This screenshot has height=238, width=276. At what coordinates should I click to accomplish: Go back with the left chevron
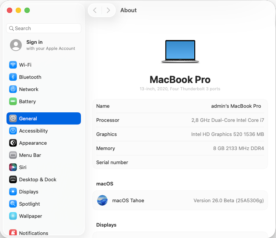click(x=95, y=10)
